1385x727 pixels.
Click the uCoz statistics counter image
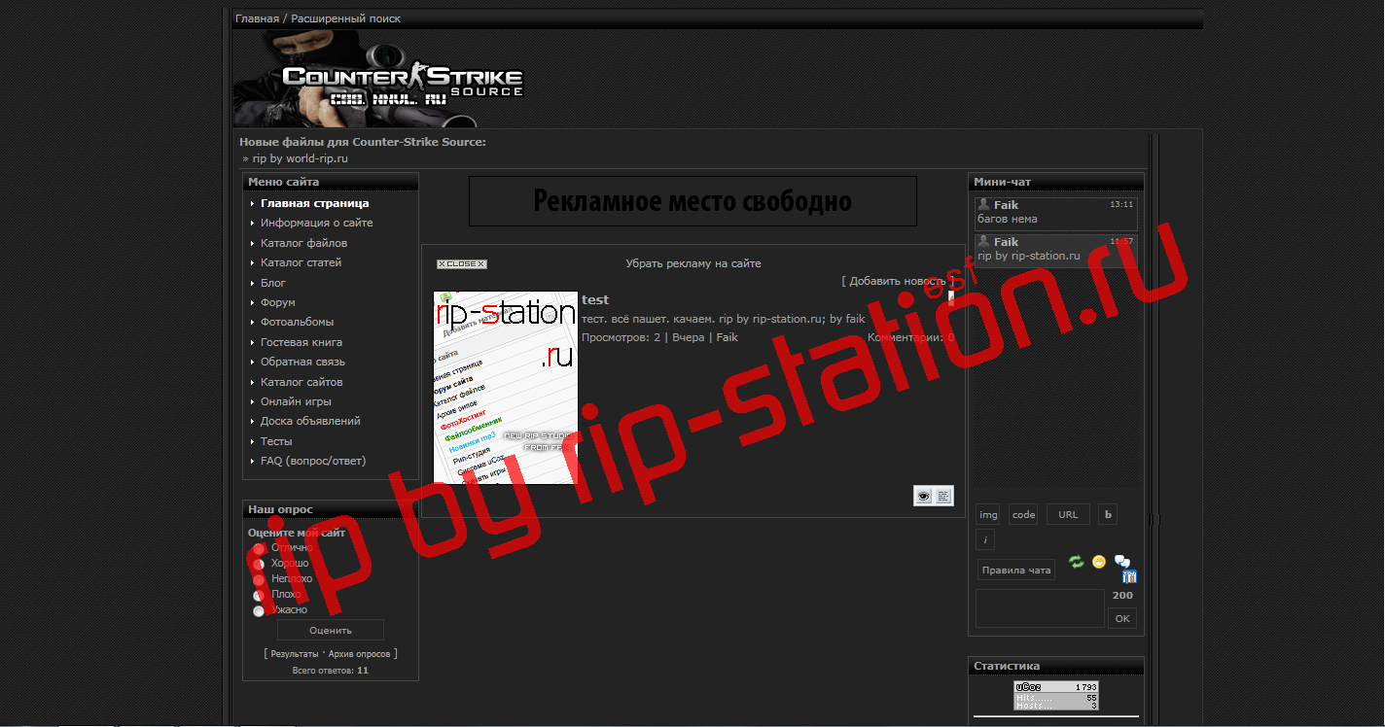(1055, 695)
